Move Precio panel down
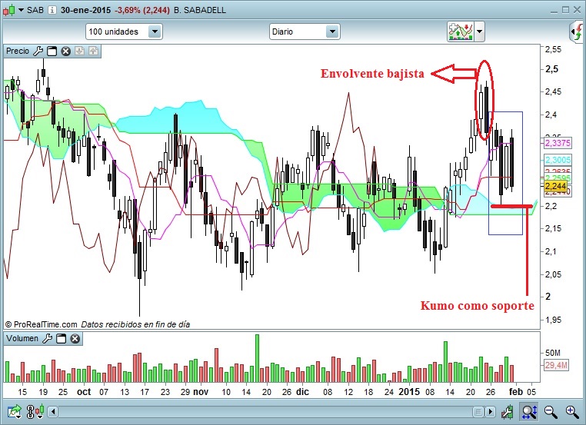This screenshot has width=586, height=425. 80,51
